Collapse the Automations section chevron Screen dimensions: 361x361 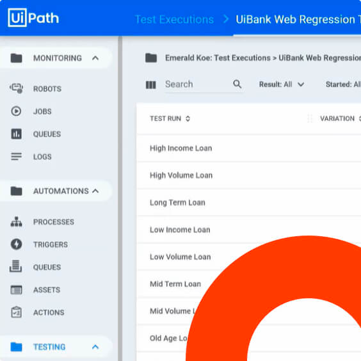click(95, 191)
